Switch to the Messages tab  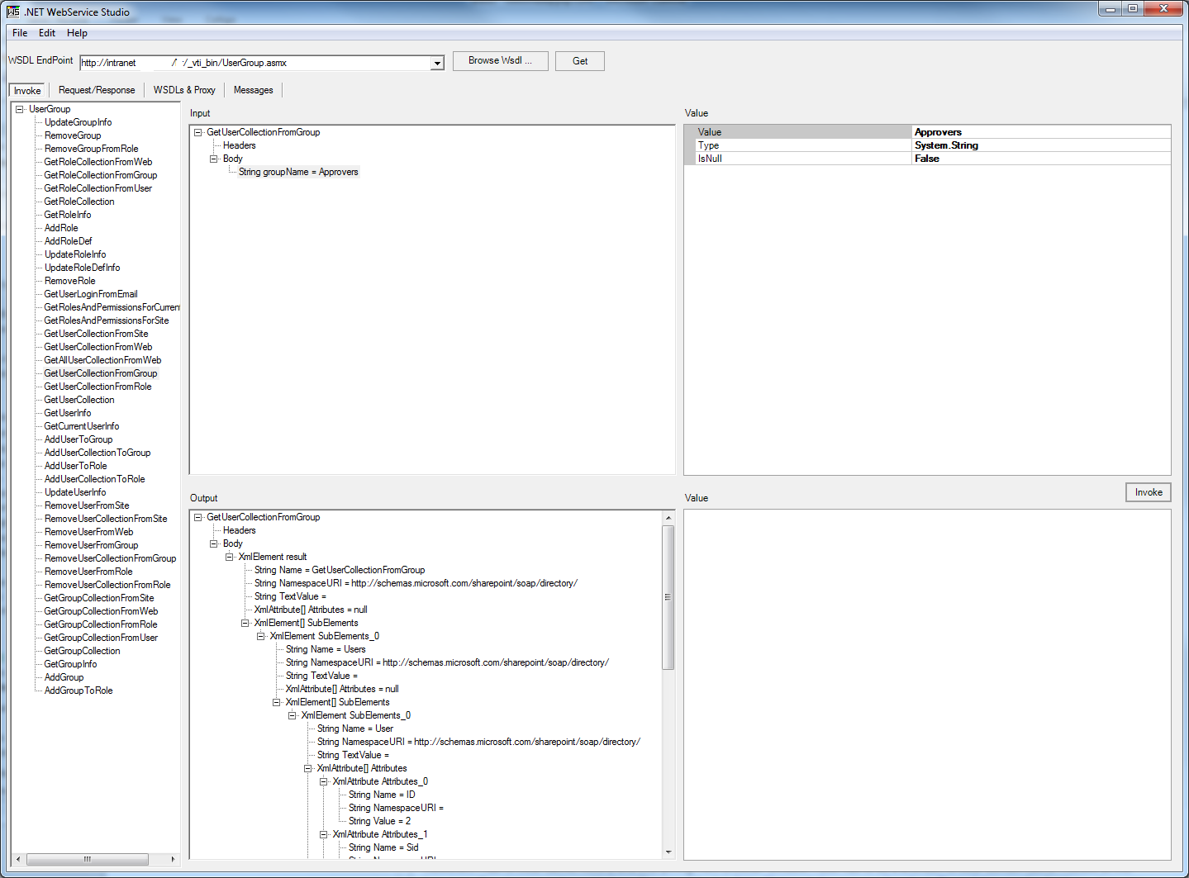point(253,90)
